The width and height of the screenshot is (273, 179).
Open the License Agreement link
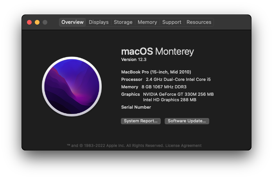click(183, 145)
